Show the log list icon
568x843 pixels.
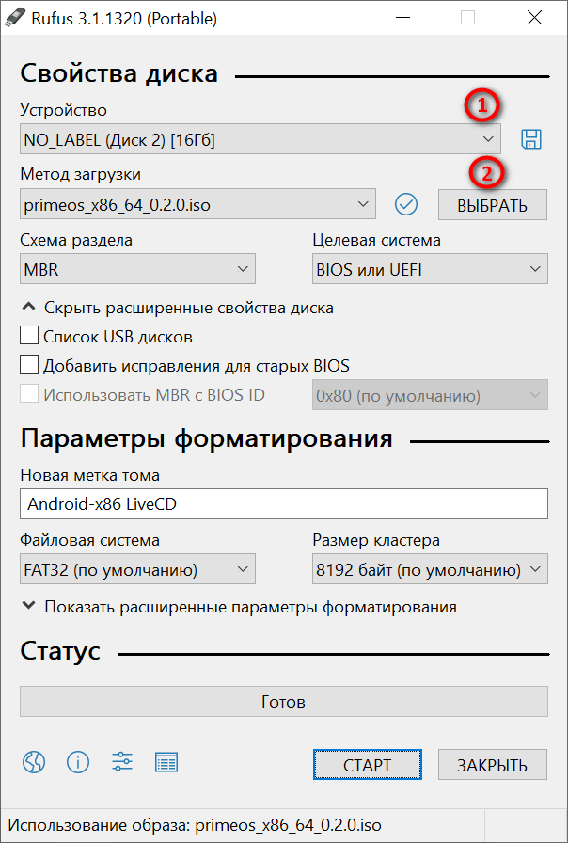(166, 762)
